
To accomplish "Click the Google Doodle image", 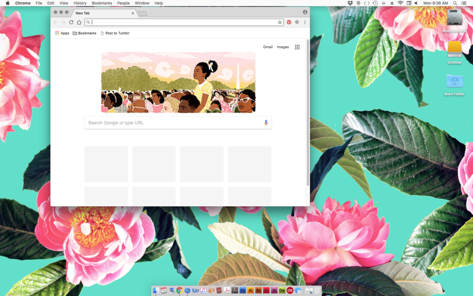I will 178,82.
